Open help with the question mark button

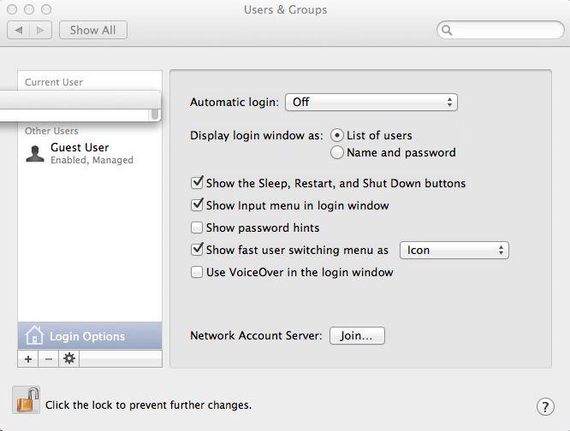[x=545, y=407]
